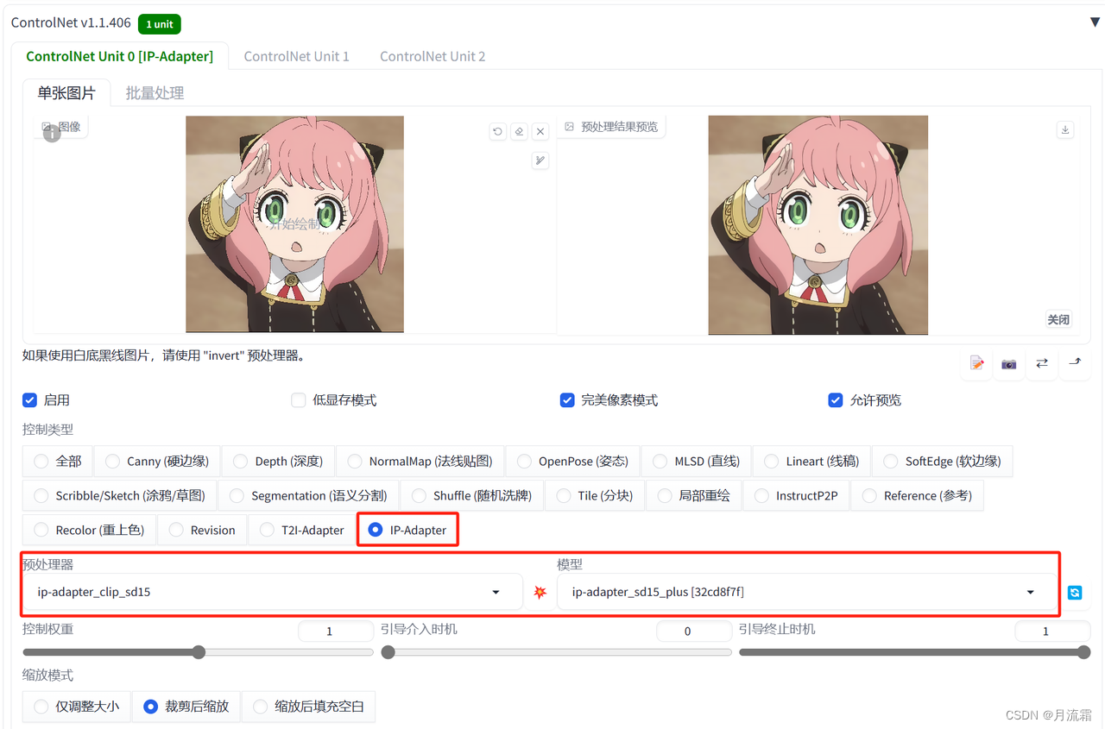Screen dimensions: 1105x729
Task: Select Lineart (线稿) control type
Action: [x=811, y=462]
